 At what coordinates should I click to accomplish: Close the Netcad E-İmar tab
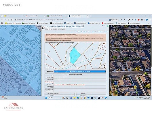tap(88, 16)
